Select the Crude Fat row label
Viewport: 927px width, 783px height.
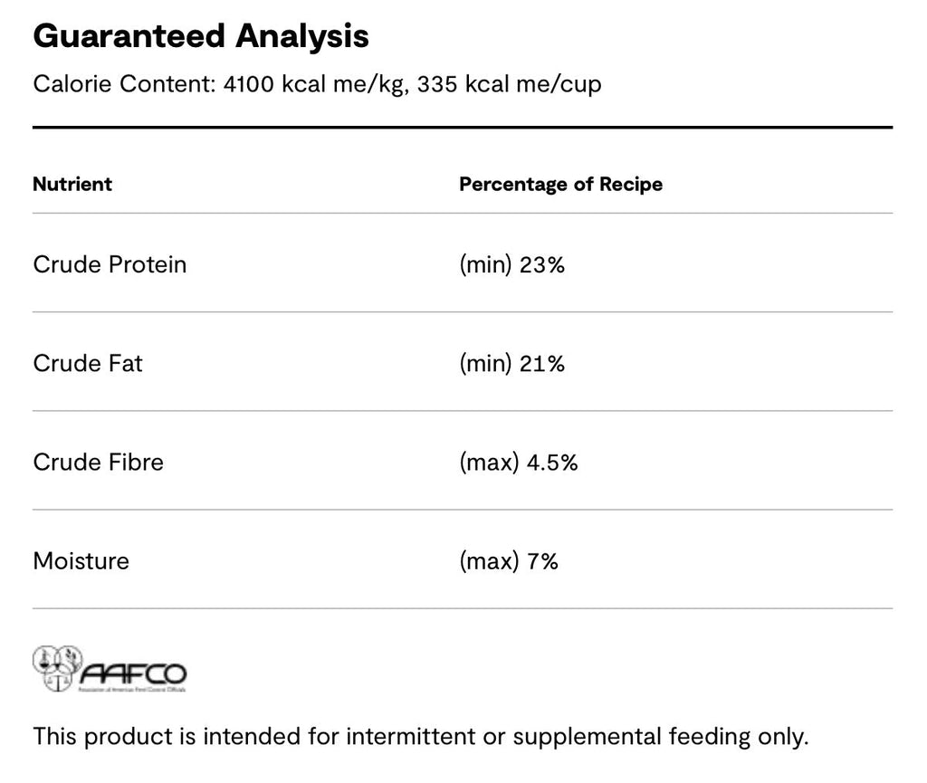(88, 363)
